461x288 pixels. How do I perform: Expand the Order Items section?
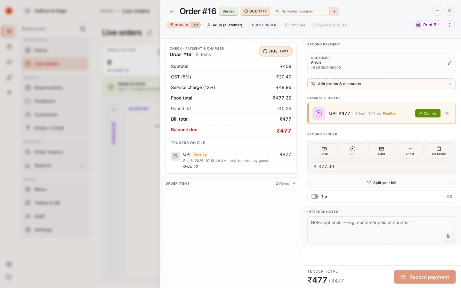coord(231,183)
